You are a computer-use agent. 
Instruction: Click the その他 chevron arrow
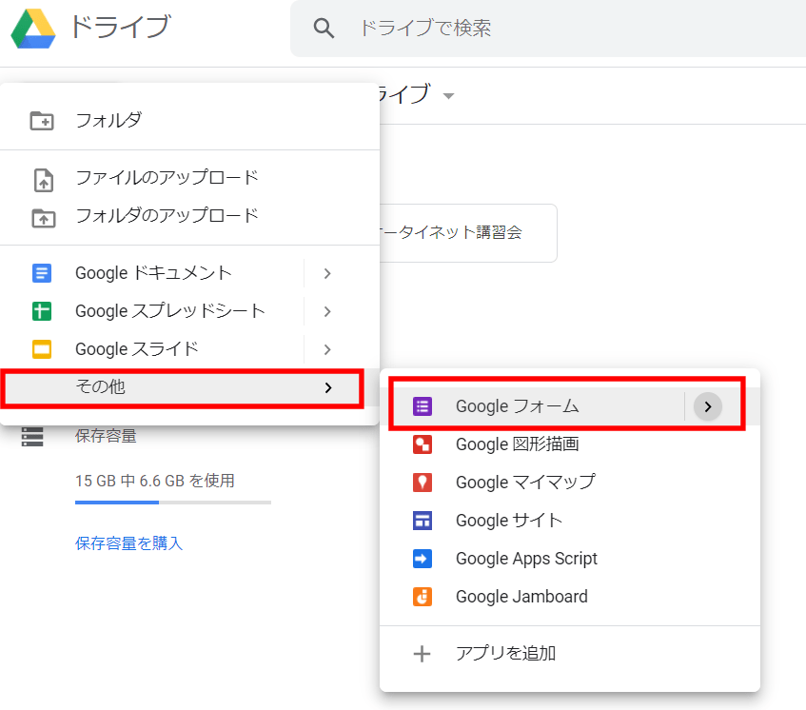[328, 387]
